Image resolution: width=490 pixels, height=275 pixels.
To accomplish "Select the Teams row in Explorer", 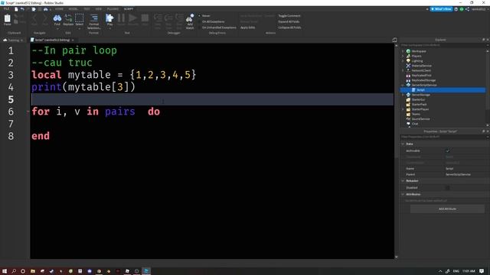I will point(443,114).
